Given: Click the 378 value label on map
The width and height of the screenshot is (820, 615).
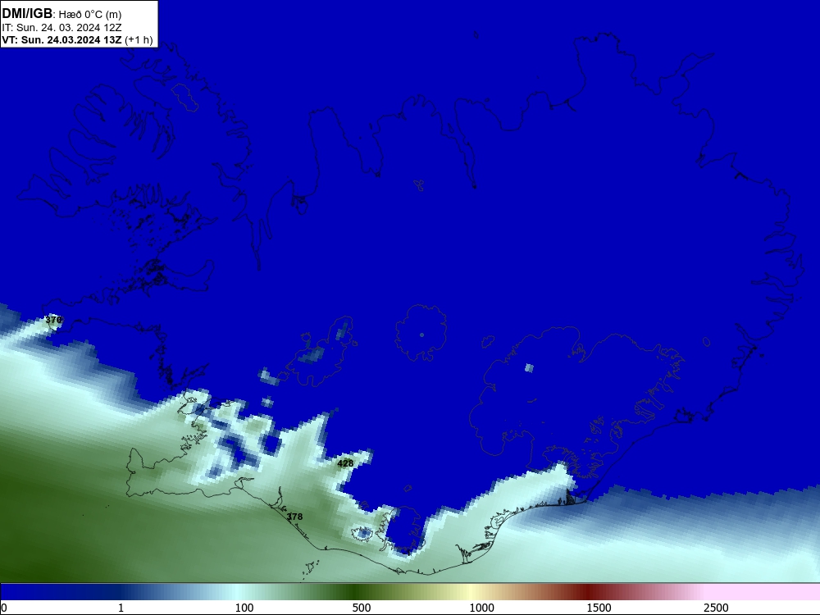Looking at the screenshot, I should 294,517.
